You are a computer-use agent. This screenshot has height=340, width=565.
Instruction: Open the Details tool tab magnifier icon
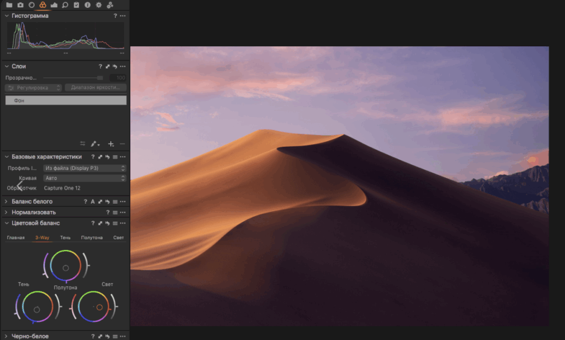(65, 5)
